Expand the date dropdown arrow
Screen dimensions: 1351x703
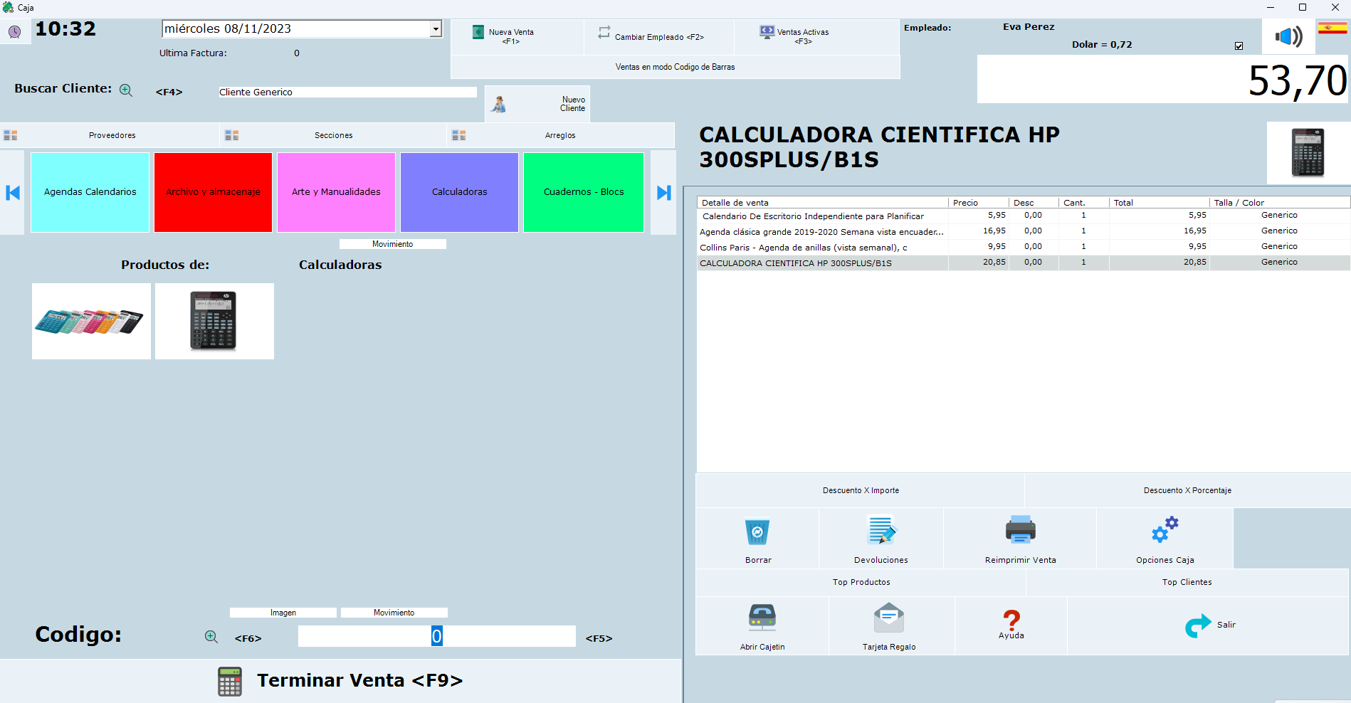[x=435, y=29]
